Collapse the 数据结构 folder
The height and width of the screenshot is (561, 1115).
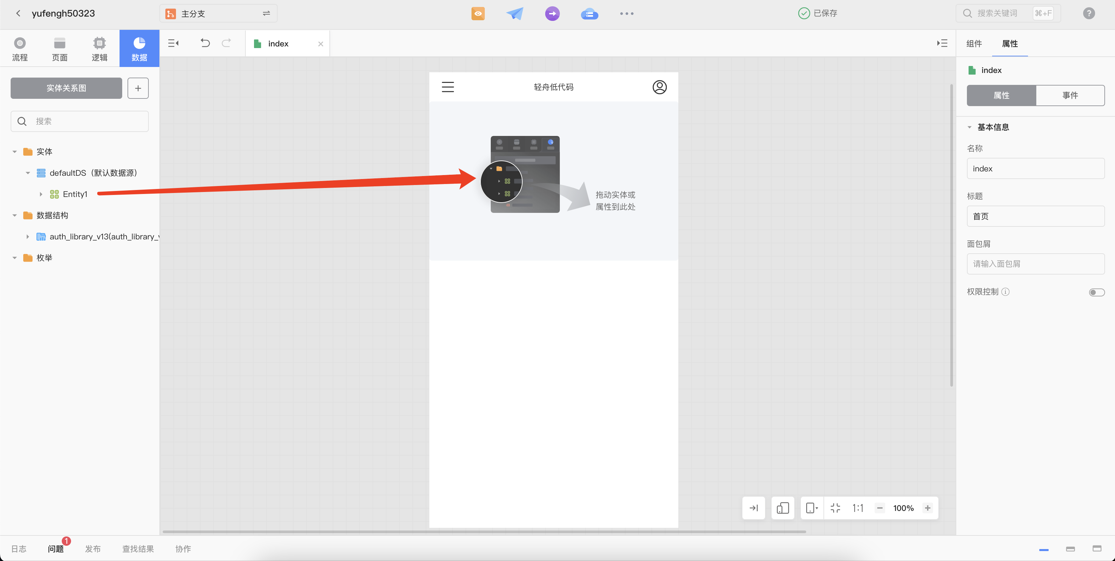pos(15,215)
